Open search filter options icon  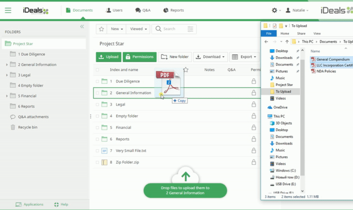coord(190,29)
